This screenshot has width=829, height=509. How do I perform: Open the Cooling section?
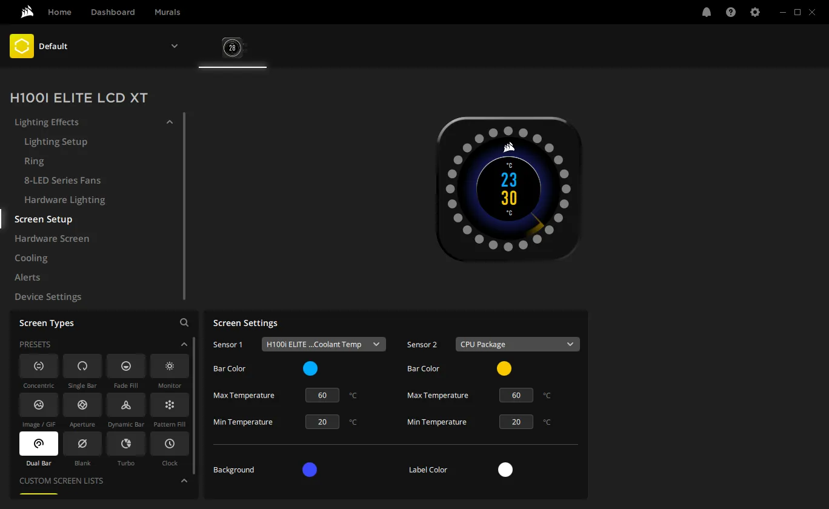31,258
